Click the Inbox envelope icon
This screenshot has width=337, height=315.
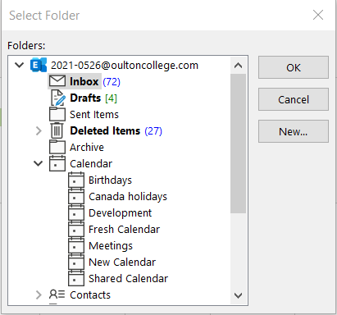[x=57, y=81]
